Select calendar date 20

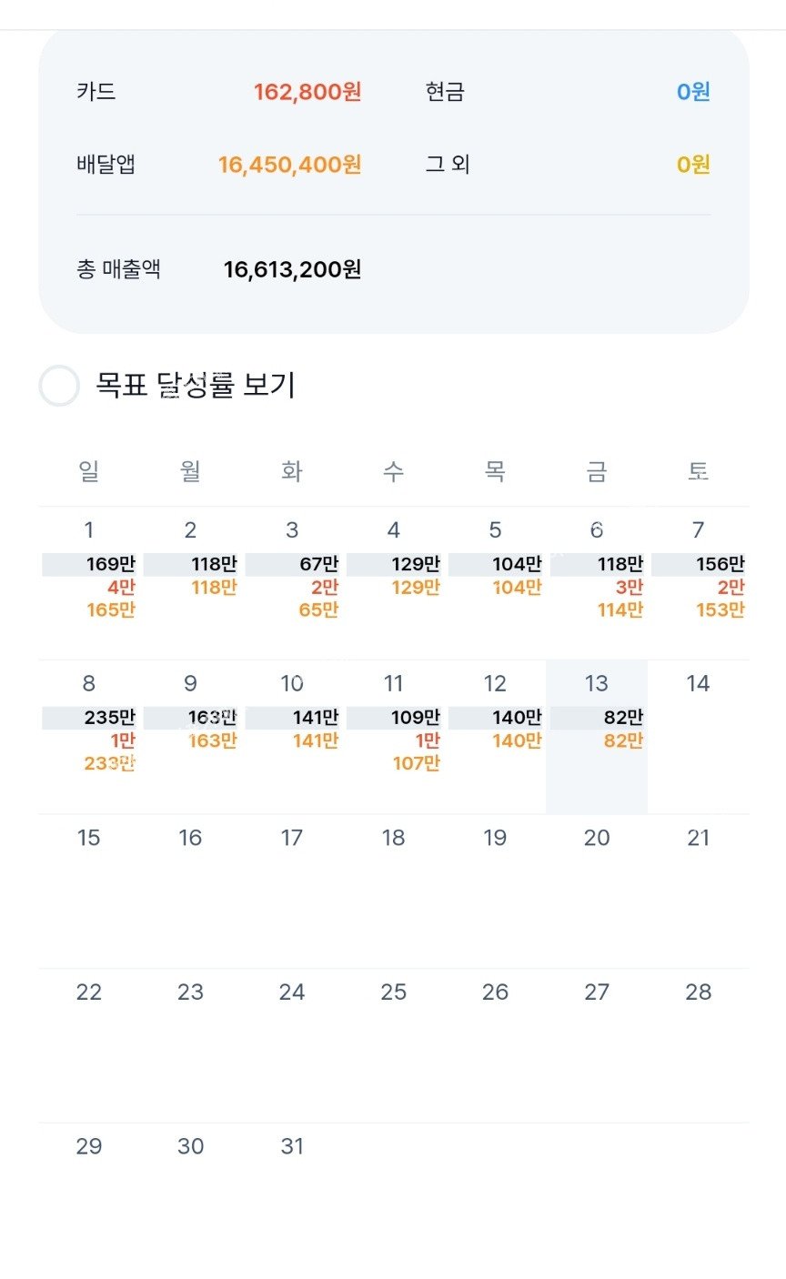(x=597, y=891)
